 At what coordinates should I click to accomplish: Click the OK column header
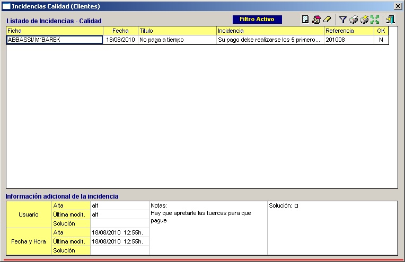[x=381, y=31]
